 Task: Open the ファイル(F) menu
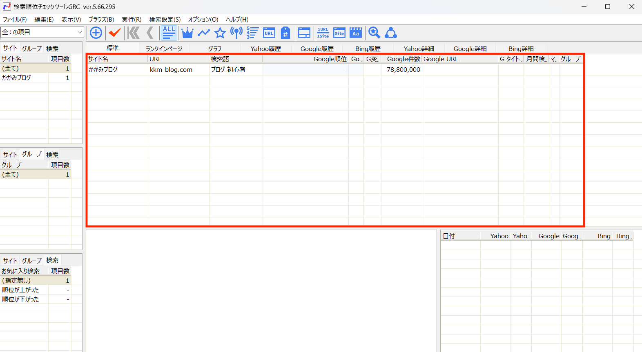tap(15, 19)
